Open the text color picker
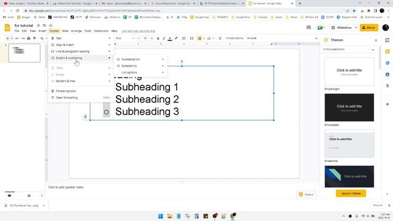This screenshot has width=393, height=221. pos(170,38)
